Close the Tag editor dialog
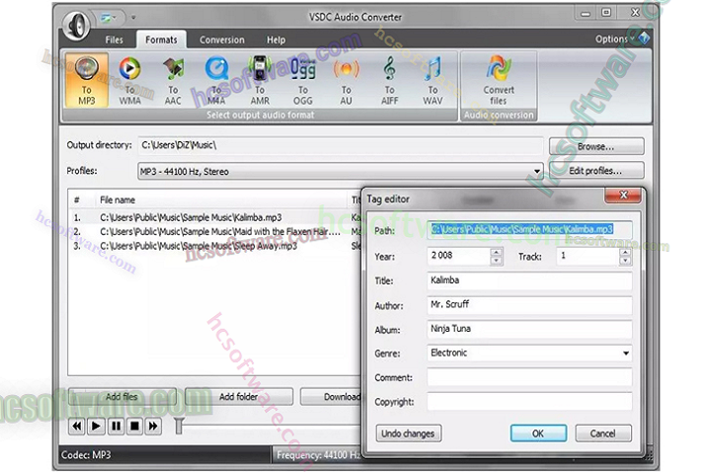 point(623,196)
